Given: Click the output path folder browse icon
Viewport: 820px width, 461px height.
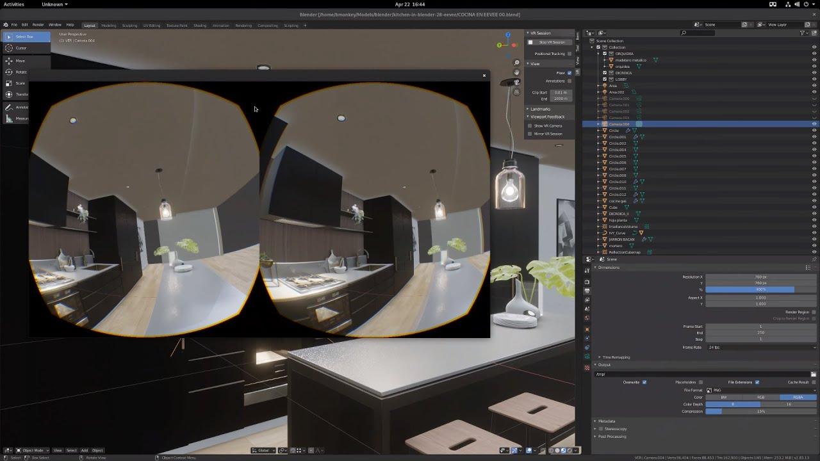Looking at the screenshot, I should (x=813, y=374).
